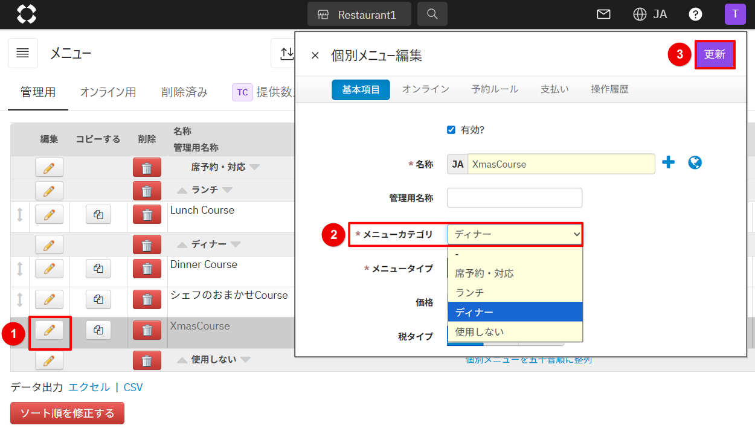Click the 名称 field containing XmasCourse
This screenshot has width=755, height=437.
[561, 164]
